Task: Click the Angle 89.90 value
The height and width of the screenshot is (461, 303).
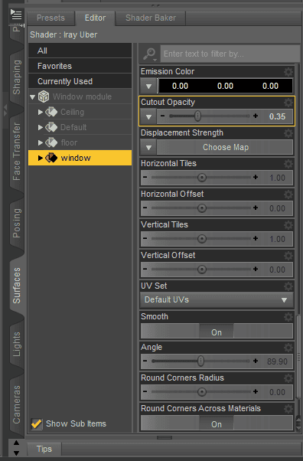Action: (277, 361)
